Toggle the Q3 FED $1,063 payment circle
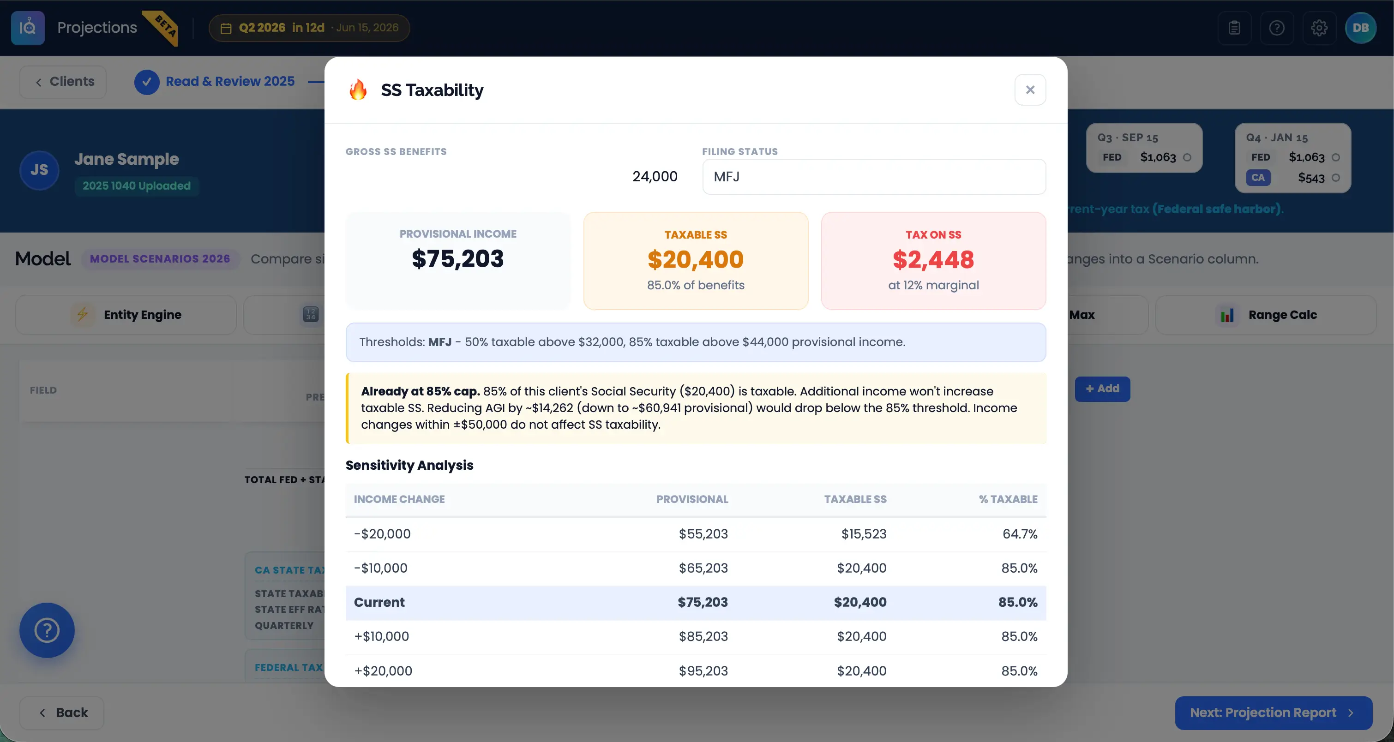 pyautogui.click(x=1187, y=157)
